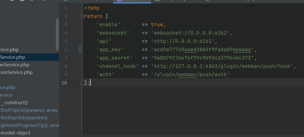The image size is (304, 137).
Task: Click the opening bracket after return
Action: coord(107,16)
